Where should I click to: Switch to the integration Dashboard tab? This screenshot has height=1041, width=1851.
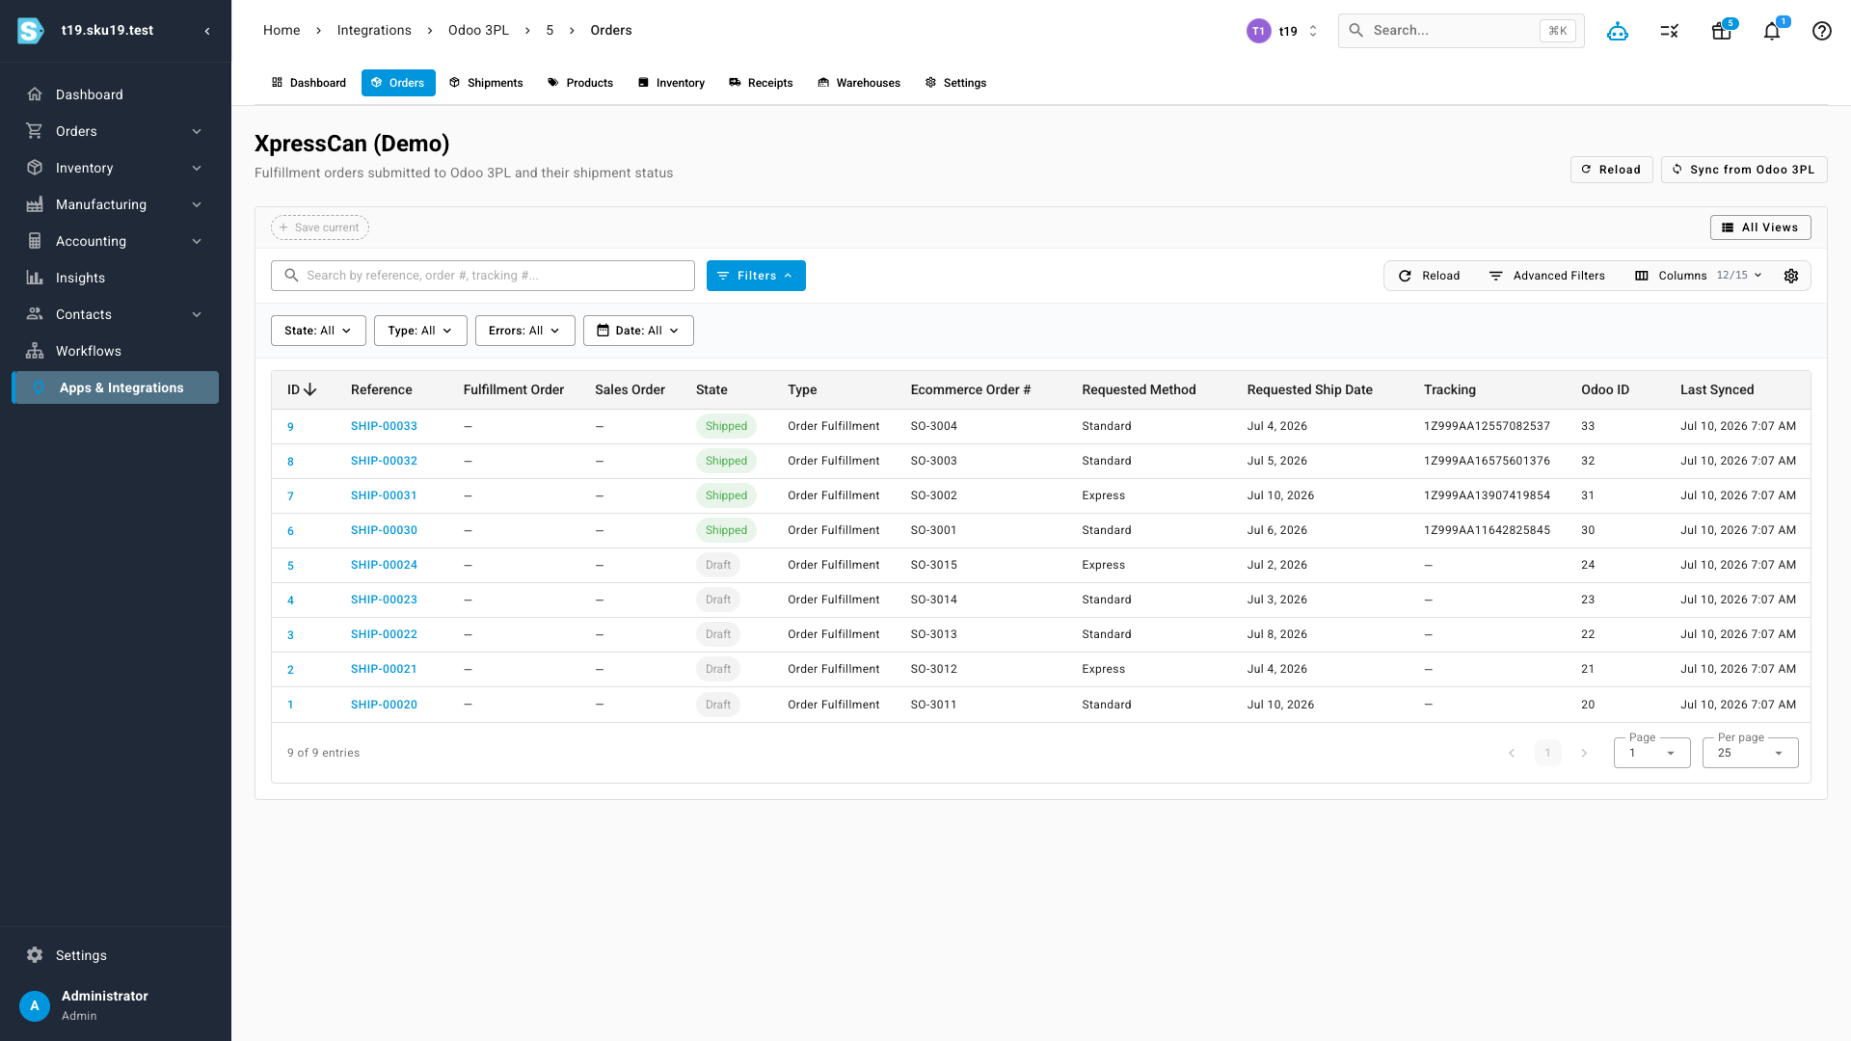pos(308,83)
